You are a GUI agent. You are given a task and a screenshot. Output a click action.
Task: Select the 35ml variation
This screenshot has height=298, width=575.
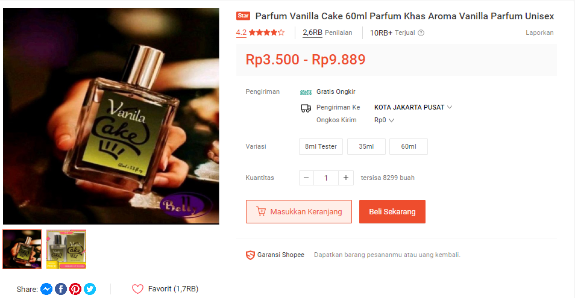(366, 146)
